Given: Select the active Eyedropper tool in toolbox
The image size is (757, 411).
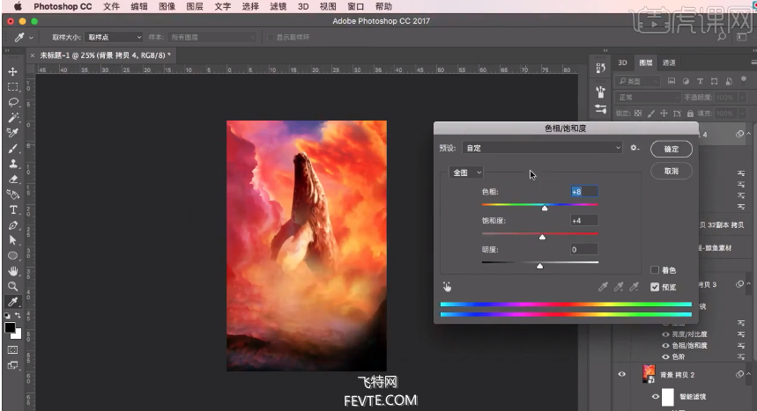Looking at the screenshot, I should (13, 302).
